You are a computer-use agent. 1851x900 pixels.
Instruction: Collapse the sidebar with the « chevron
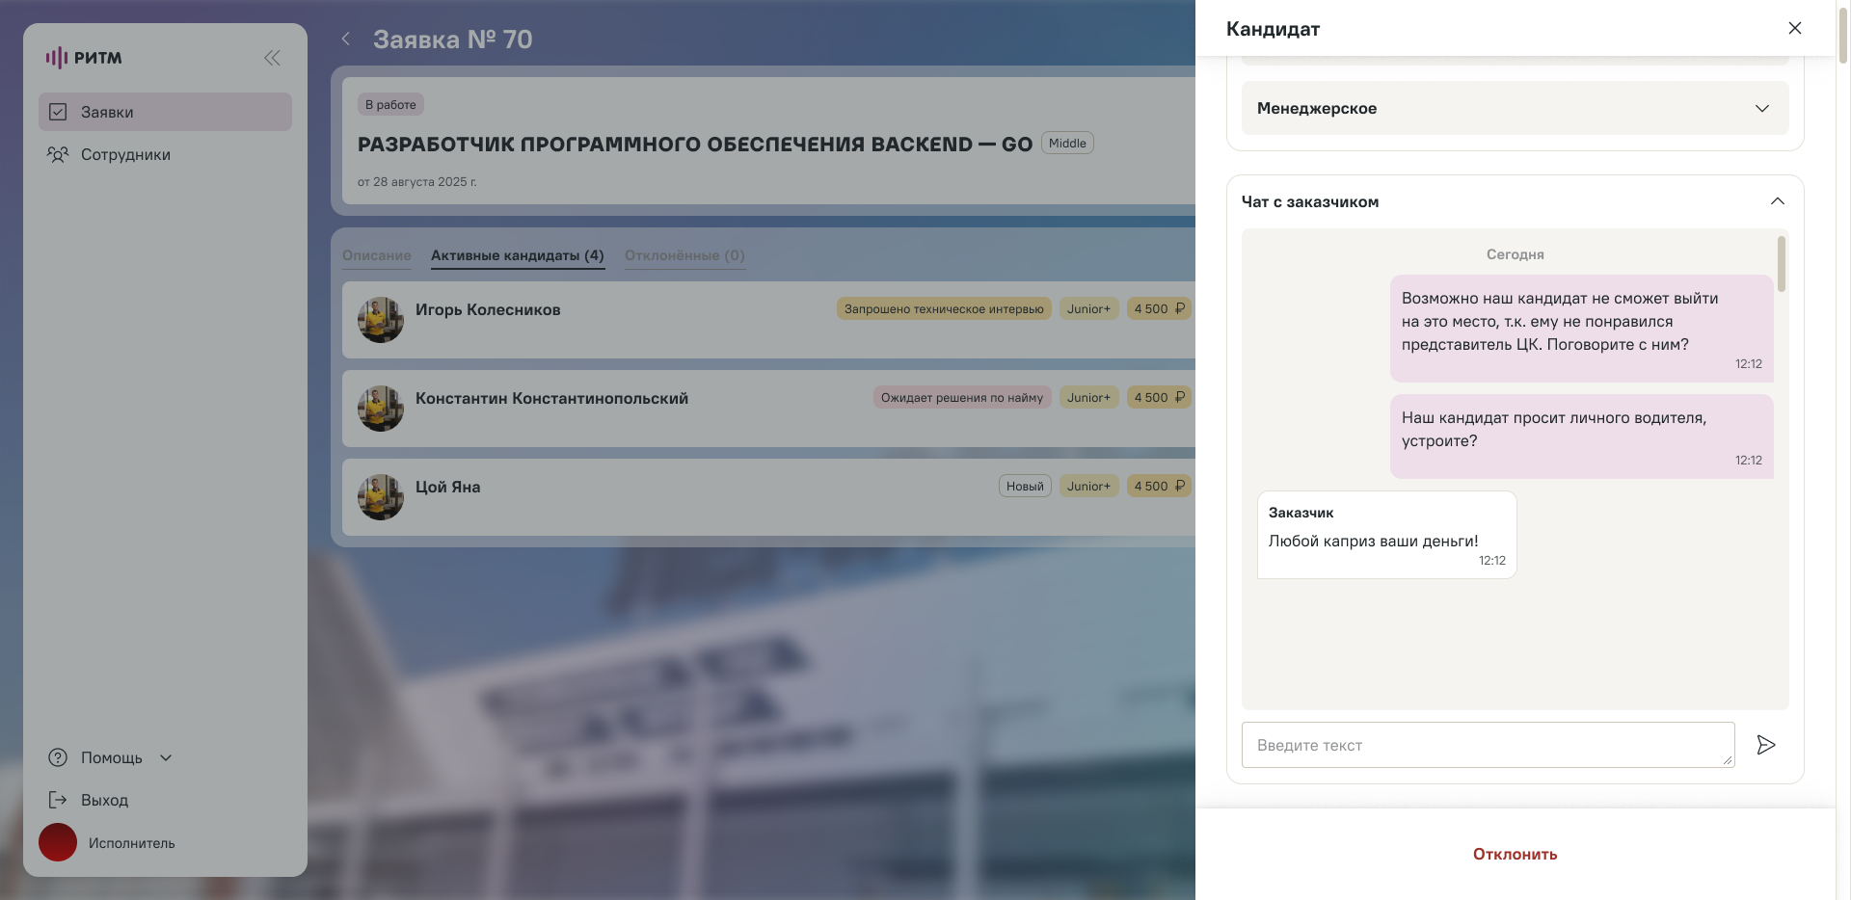(x=272, y=58)
